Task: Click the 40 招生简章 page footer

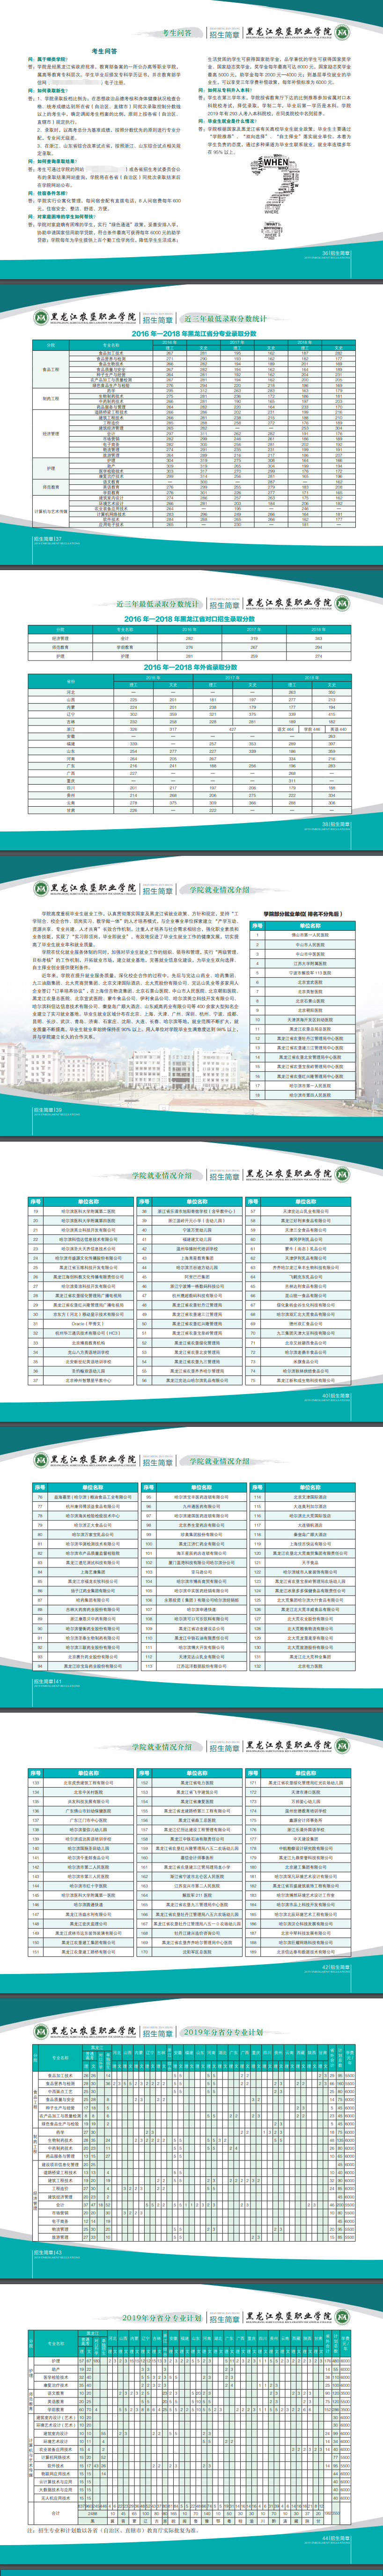Action: (x=336, y=1396)
